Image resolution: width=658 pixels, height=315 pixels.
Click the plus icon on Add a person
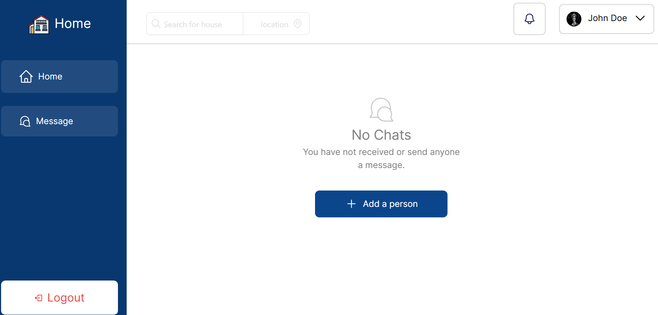click(351, 204)
